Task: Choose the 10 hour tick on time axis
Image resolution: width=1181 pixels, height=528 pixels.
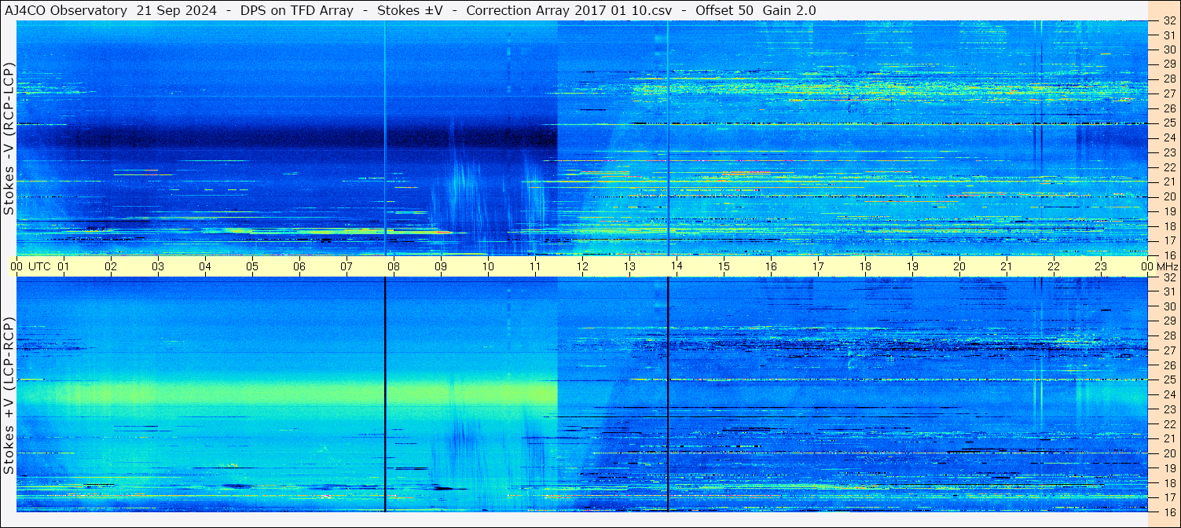Action: (x=488, y=266)
